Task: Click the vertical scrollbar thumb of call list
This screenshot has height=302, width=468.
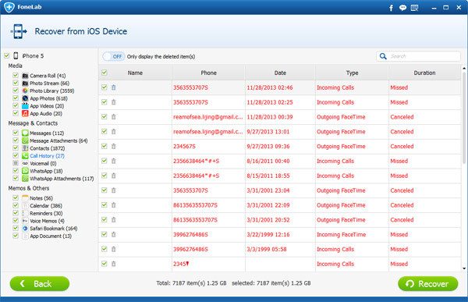Action: 464,118
